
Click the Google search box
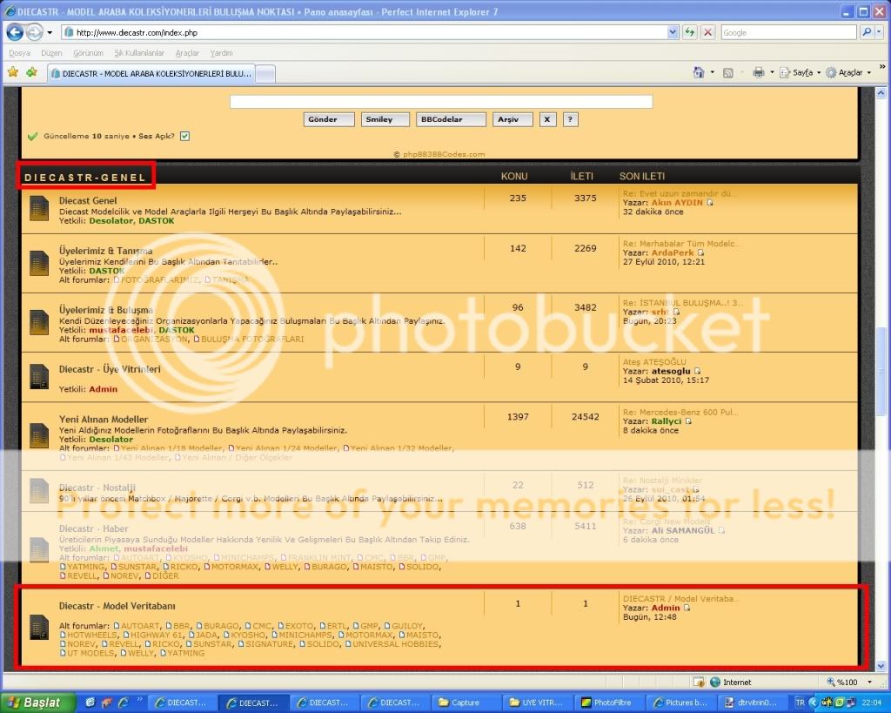click(x=788, y=32)
